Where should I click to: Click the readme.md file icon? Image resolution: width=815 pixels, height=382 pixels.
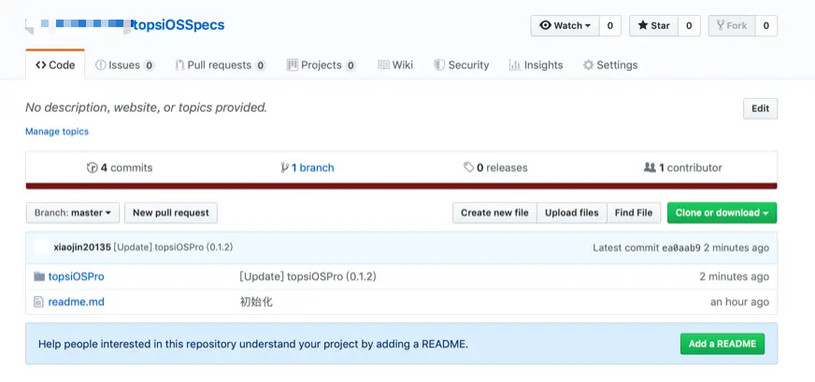coord(39,302)
